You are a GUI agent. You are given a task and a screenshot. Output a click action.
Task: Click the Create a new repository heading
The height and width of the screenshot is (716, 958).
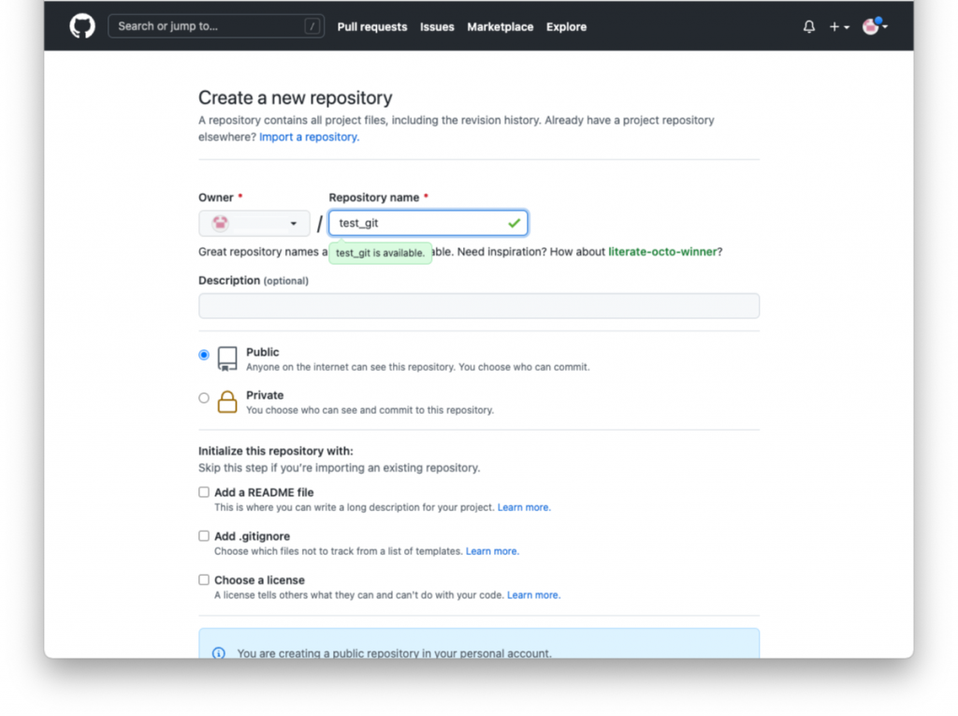295,98
